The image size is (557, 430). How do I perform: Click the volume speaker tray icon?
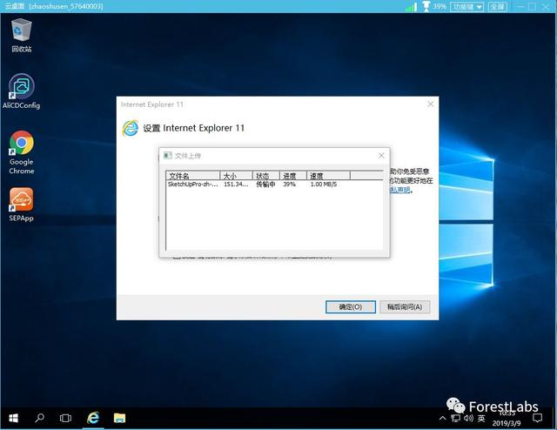coord(468,419)
